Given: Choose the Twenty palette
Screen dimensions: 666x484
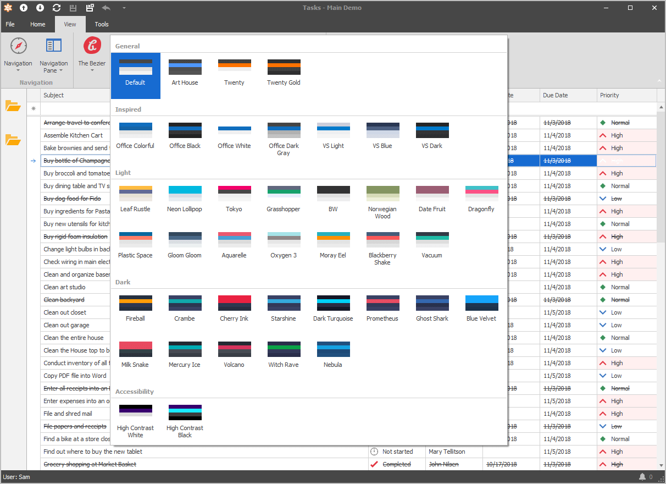Looking at the screenshot, I should 235,76.
